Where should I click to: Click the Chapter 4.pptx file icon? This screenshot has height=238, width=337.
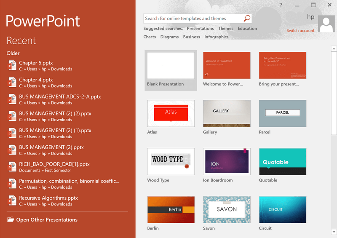[x=12, y=82]
